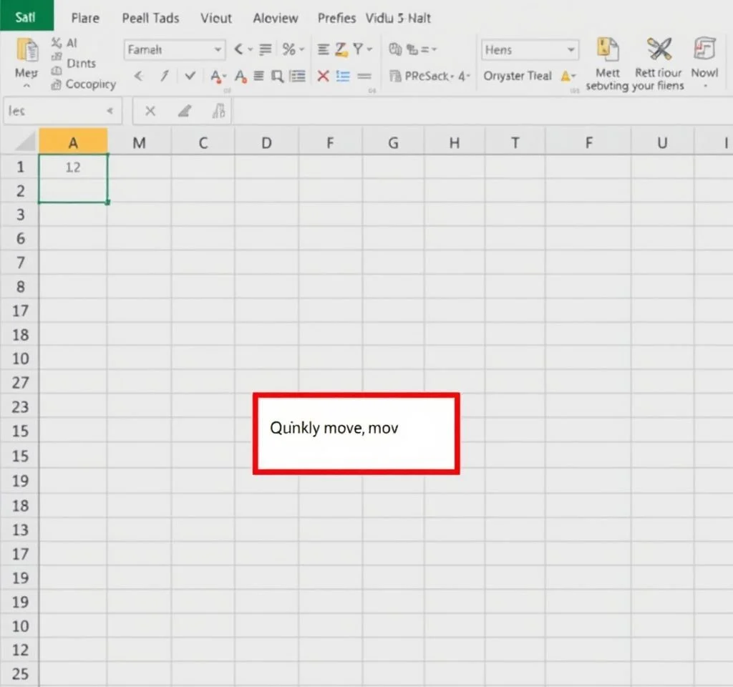This screenshot has width=733, height=687.
Task: Click the red X icon in ribbon
Action: pyautogui.click(x=323, y=76)
